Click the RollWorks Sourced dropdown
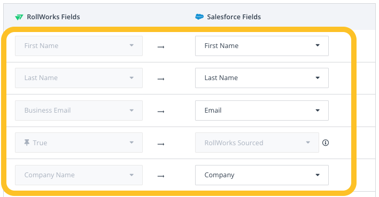The height and width of the screenshot is (197, 379). (x=257, y=143)
